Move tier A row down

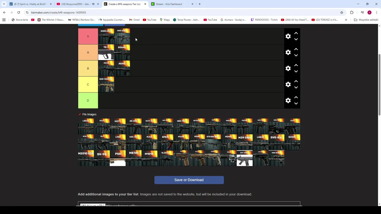[296, 55]
